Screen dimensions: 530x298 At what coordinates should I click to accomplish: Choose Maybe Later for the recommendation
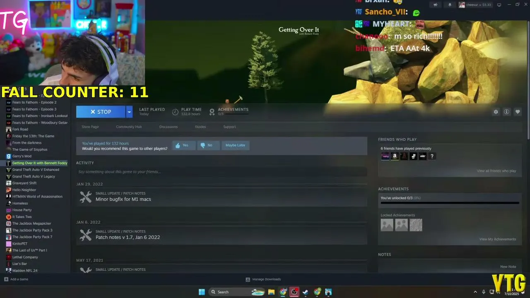(236, 145)
